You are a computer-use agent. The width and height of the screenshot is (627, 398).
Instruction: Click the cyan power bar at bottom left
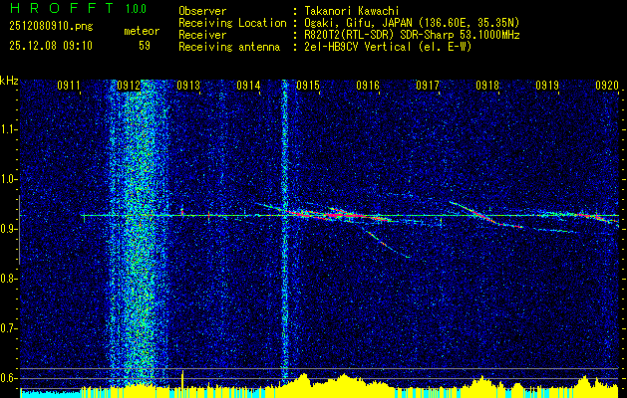[50, 393]
